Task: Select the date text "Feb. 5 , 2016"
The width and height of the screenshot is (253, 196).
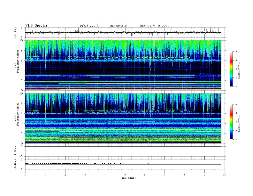Action: coord(89,26)
